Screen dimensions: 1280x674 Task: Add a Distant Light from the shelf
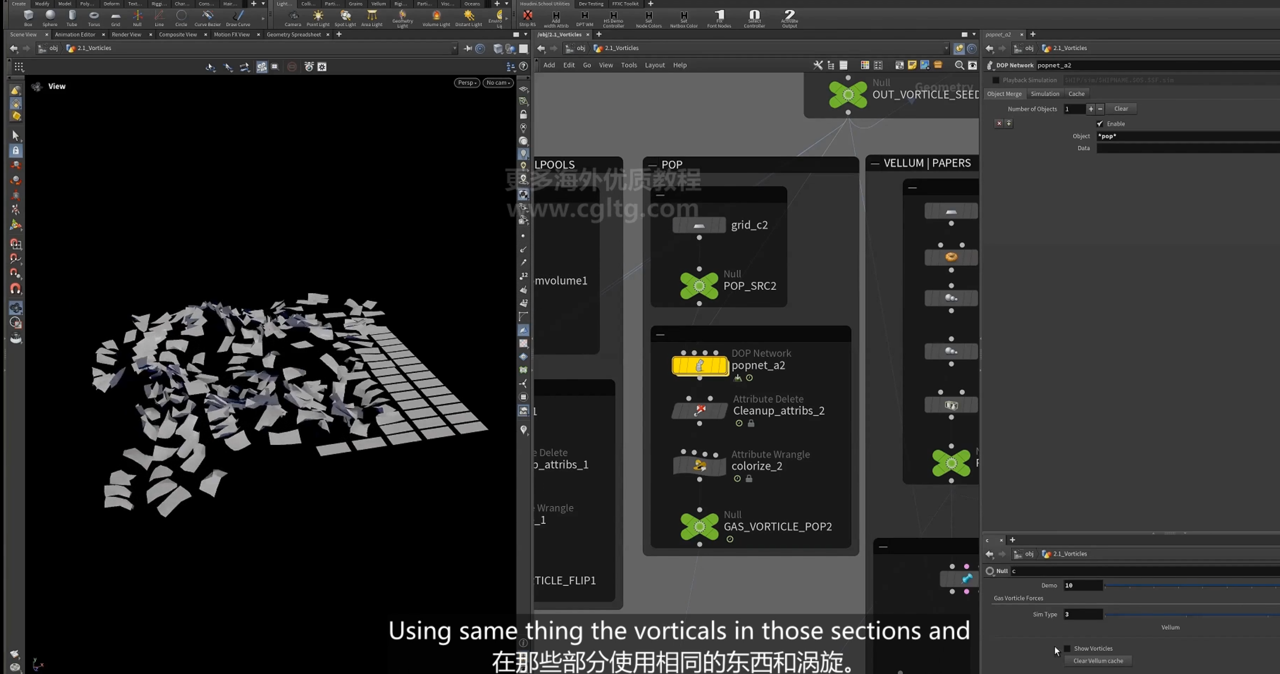(x=468, y=18)
